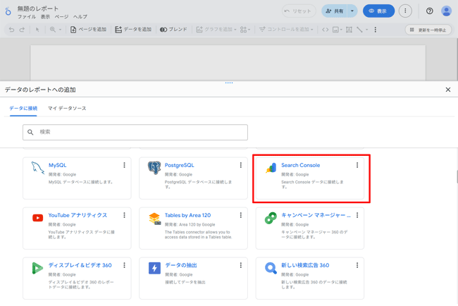Click the 共有 share button
The image size is (458, 306).
(335, 11)
